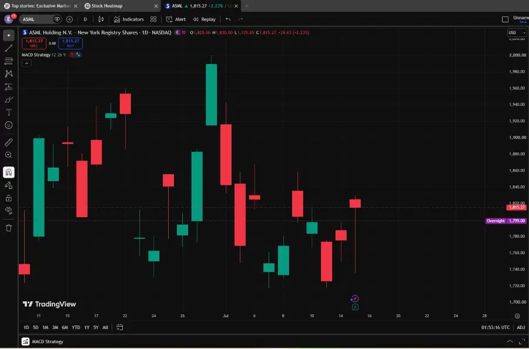The height and width of the screenshot is (349, 529).
Task: Close the Stock Heatmap tab
Action: [x=156, y=6]
